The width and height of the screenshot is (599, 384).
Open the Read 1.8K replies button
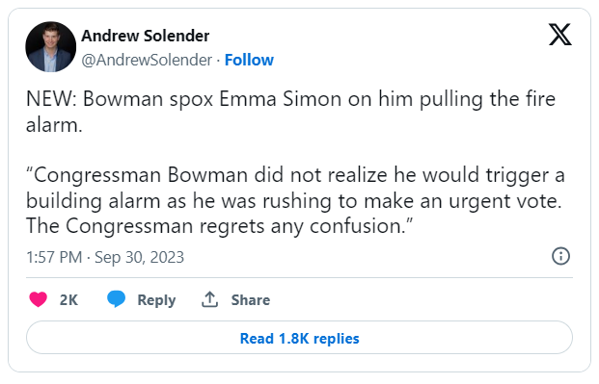click(299, 338)
